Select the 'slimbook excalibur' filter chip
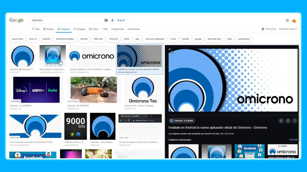Viewport: 307px width, 172px height. point(65,39)
